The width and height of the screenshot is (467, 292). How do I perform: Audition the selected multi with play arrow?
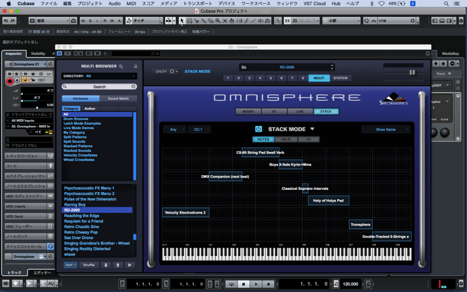point(130,265)
